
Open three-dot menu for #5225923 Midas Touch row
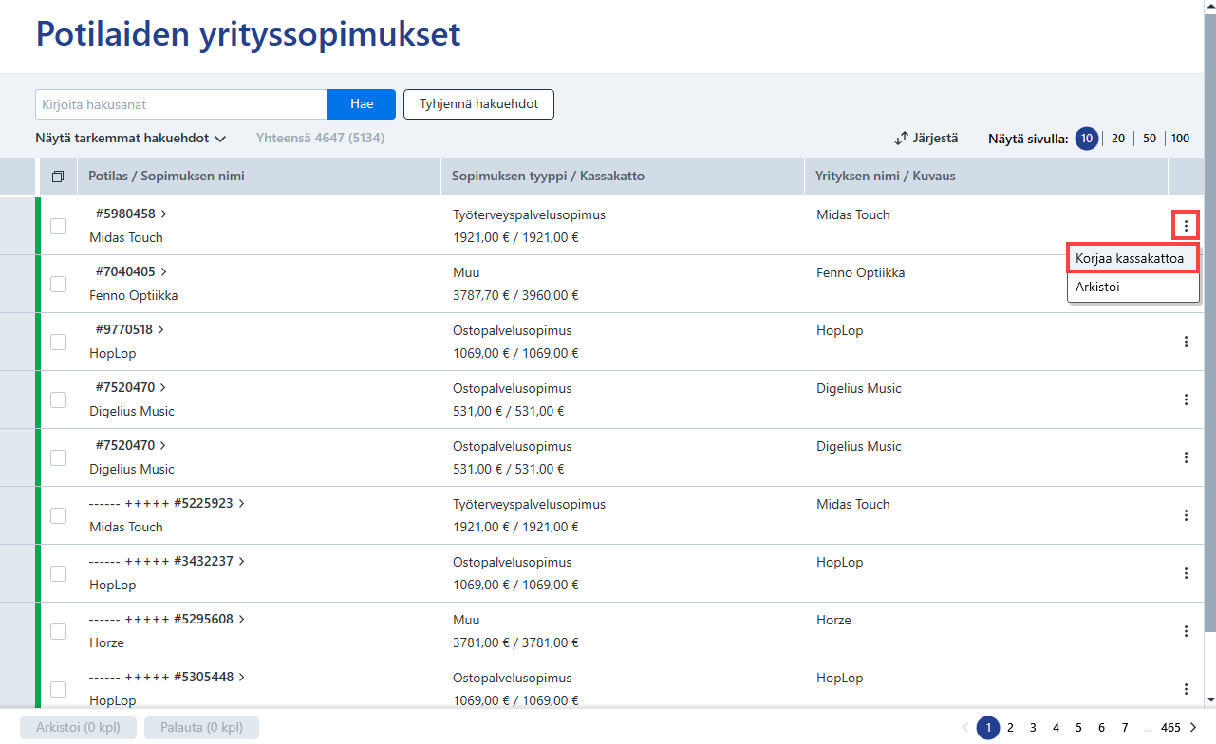pos(1186,515)
